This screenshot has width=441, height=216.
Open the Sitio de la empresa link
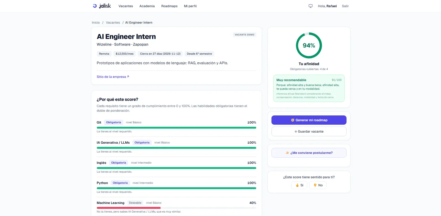113,77
